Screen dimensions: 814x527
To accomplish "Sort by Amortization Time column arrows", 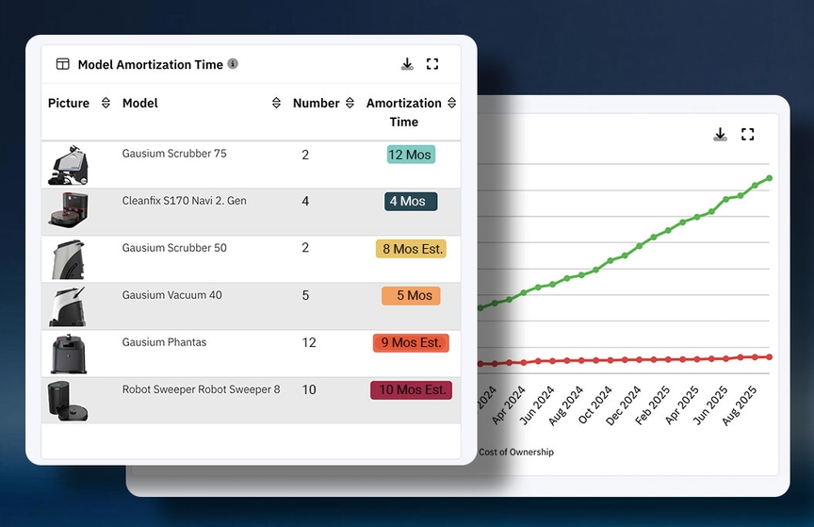I will pos(451,103).
